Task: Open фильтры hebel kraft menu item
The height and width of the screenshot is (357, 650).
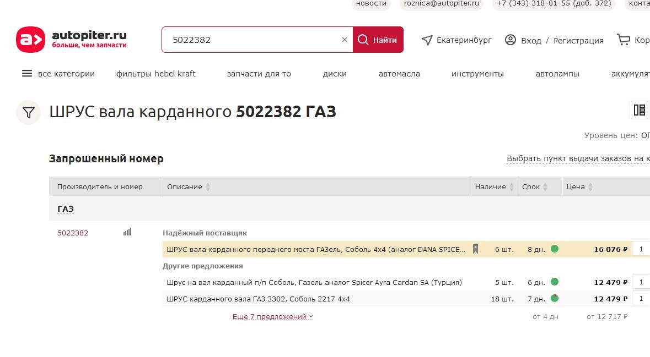Action: [156, 74]
